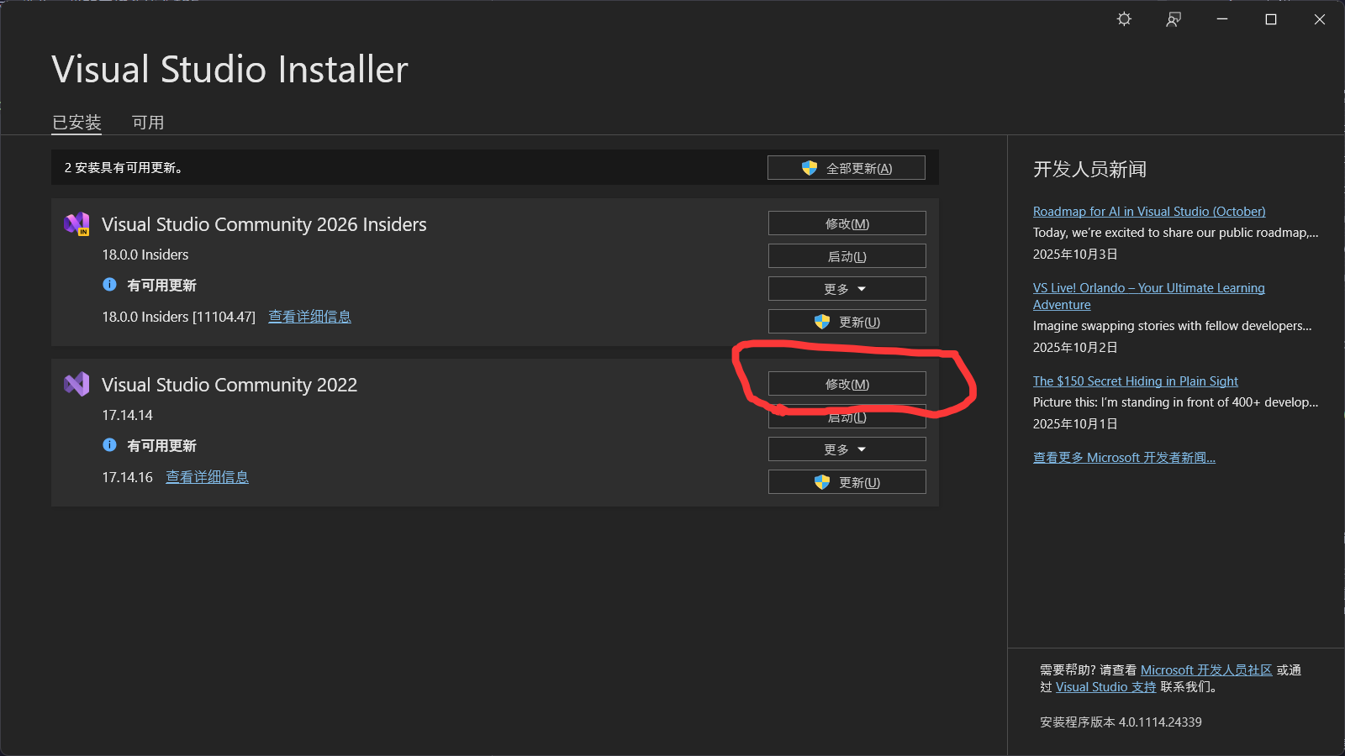Expand 更多 dropdown for Visual Studio Community 2022
Screen dimensions: 1345x756
coord(847,449)
